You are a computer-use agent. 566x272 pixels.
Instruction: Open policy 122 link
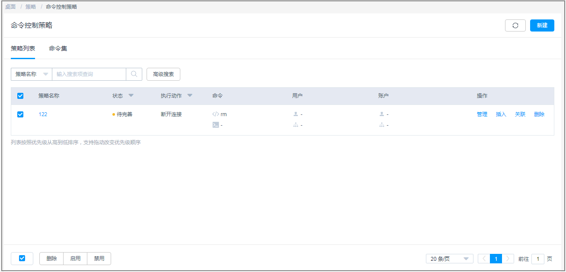43,114
